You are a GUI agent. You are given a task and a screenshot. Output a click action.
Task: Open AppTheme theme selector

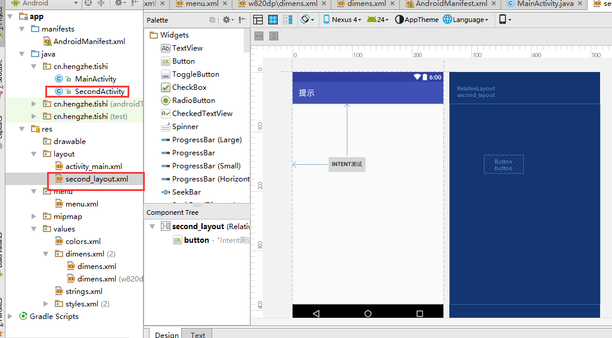417,20
